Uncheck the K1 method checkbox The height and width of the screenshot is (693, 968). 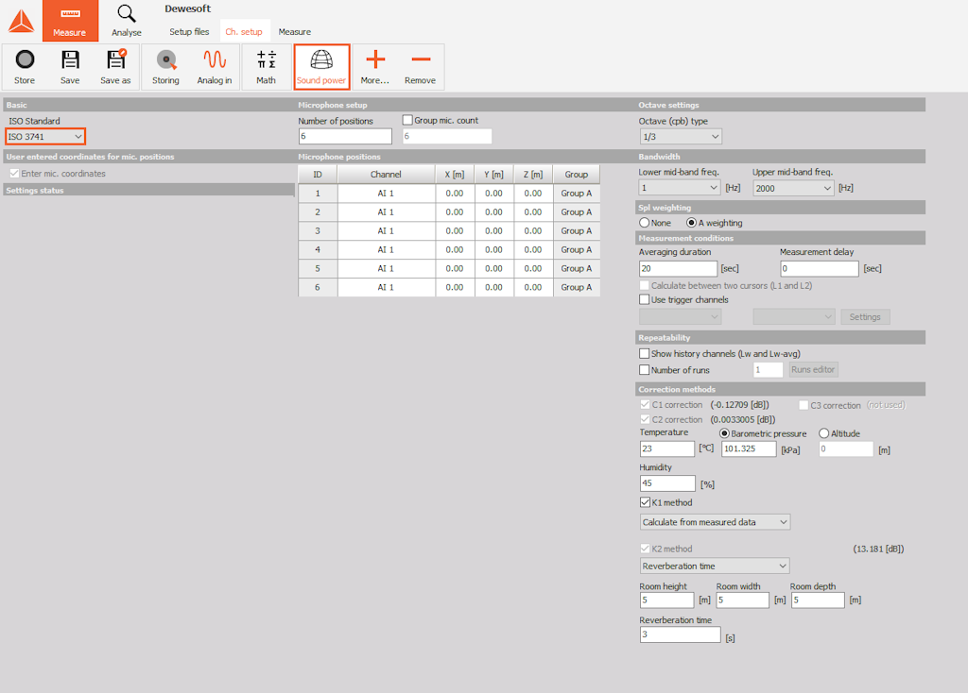click(645, 502)
